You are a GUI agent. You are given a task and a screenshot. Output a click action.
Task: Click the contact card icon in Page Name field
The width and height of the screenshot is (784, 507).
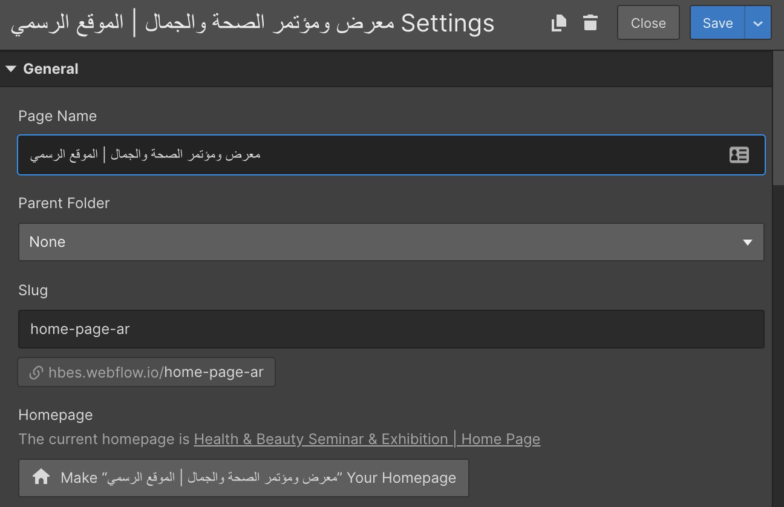pyautogui.click(x=739, y=155)
